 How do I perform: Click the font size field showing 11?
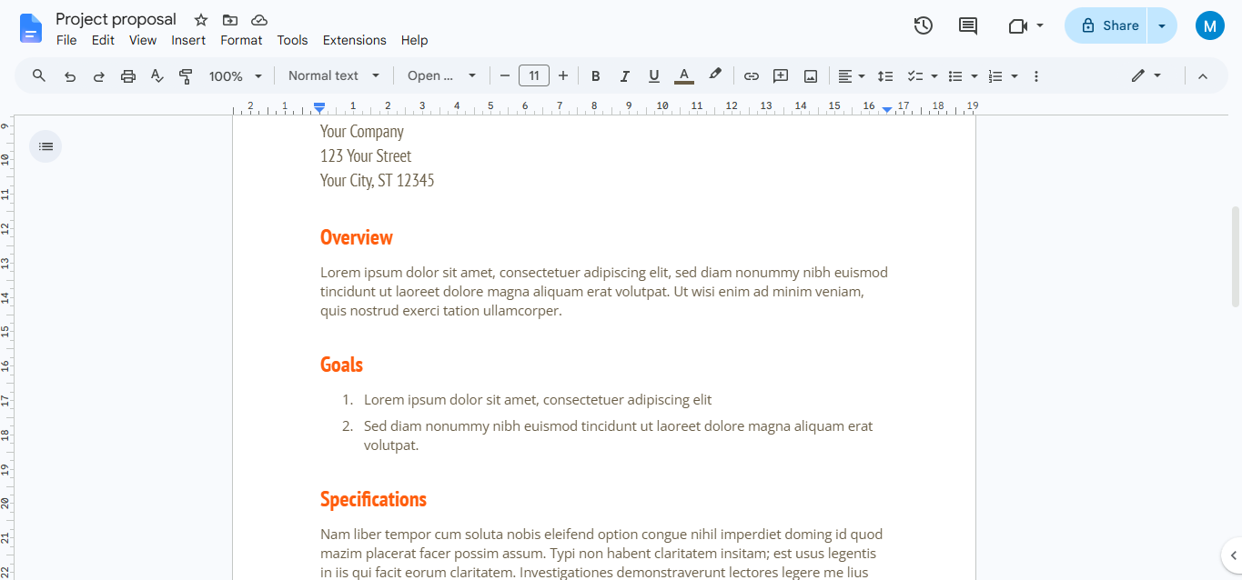pyautogui.click(x=534, y=76)
